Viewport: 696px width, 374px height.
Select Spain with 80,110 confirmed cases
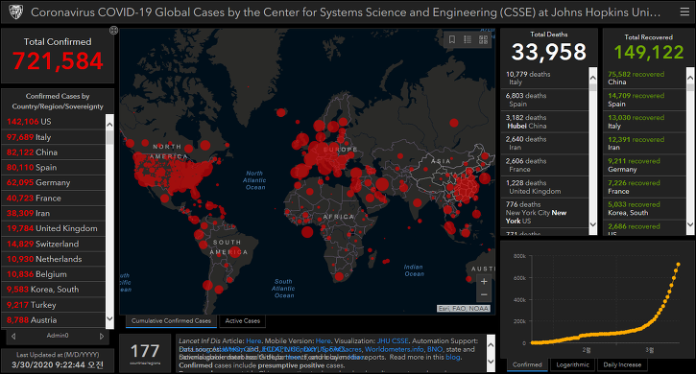[x=54, y=167]
